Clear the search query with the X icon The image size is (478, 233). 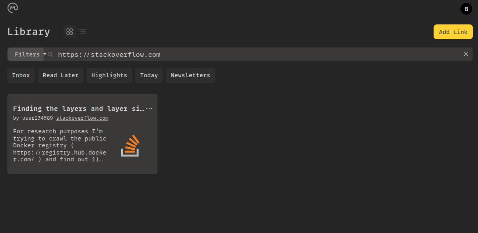coord(466,54)
